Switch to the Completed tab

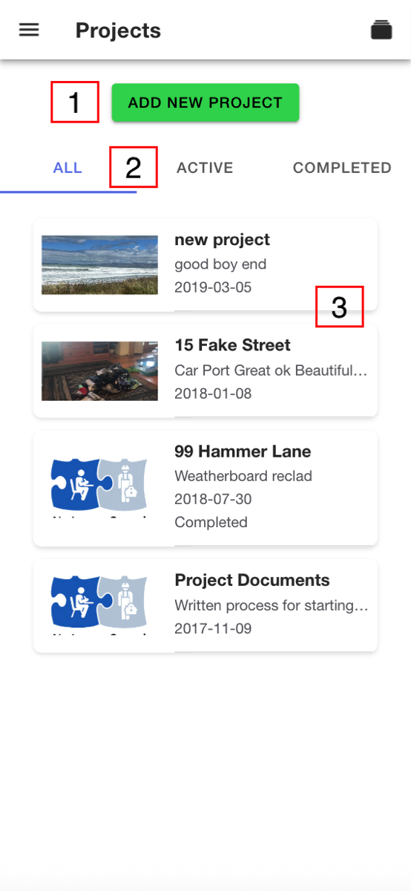point(342,168)
